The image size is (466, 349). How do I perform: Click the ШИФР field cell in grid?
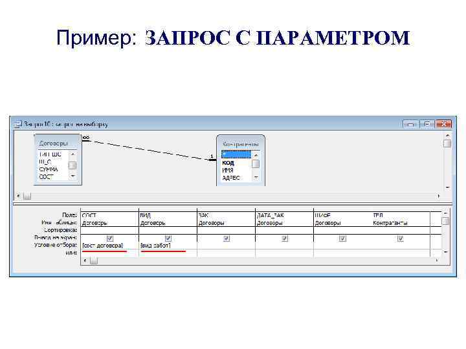[342, 215]
